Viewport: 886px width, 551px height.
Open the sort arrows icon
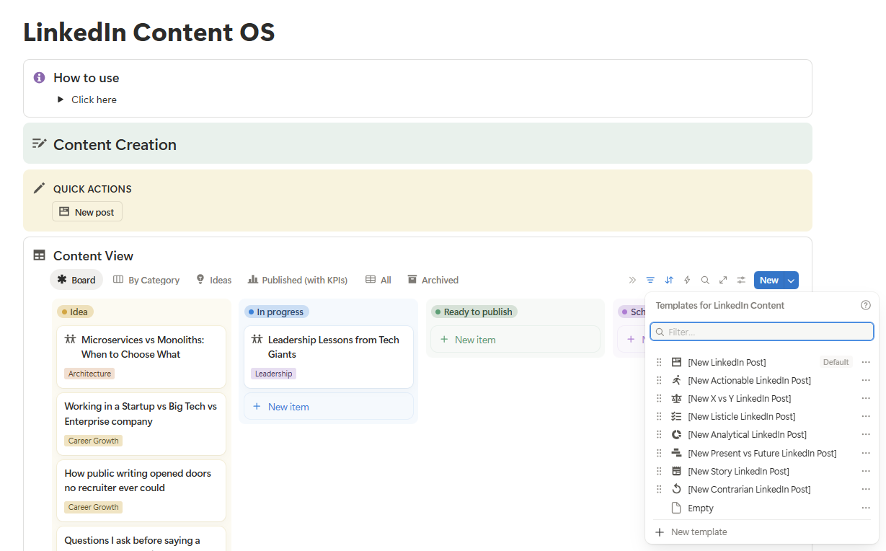point(669,281)
